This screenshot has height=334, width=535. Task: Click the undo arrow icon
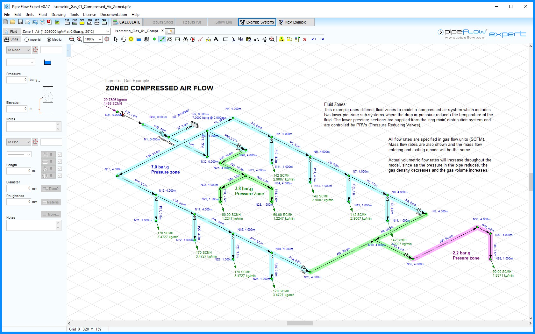pos(314,39)
